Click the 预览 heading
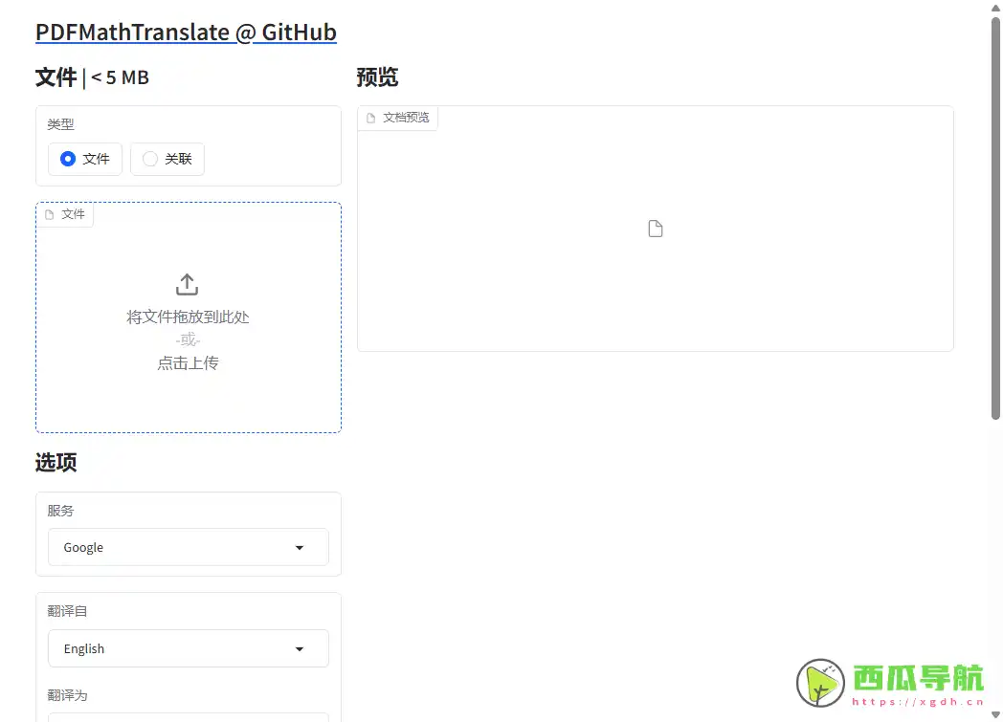The width and height of the screenshot is (1003, 722). [x=377, y=77]
